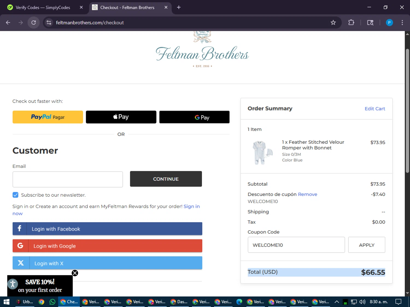Screen dimensions: 410x307
Task: Apply the coupon code
Action: tap(367, 245)
